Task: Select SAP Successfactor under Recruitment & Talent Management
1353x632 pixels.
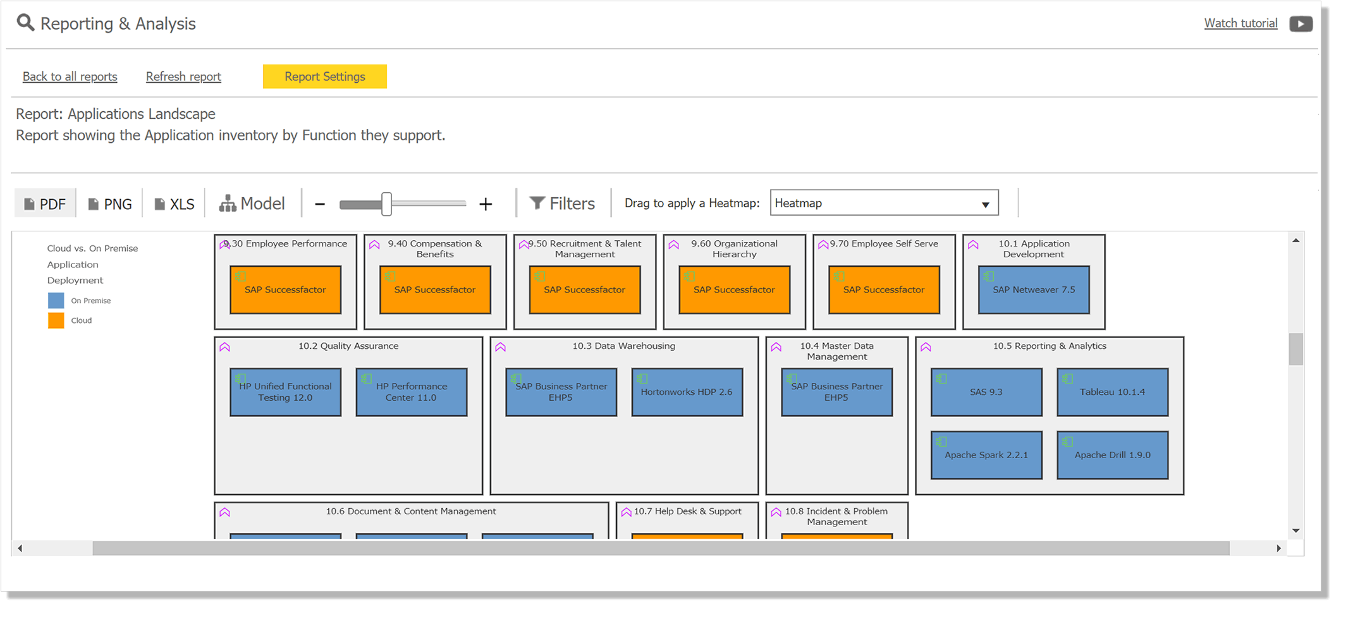Action: tap(585, 290)
